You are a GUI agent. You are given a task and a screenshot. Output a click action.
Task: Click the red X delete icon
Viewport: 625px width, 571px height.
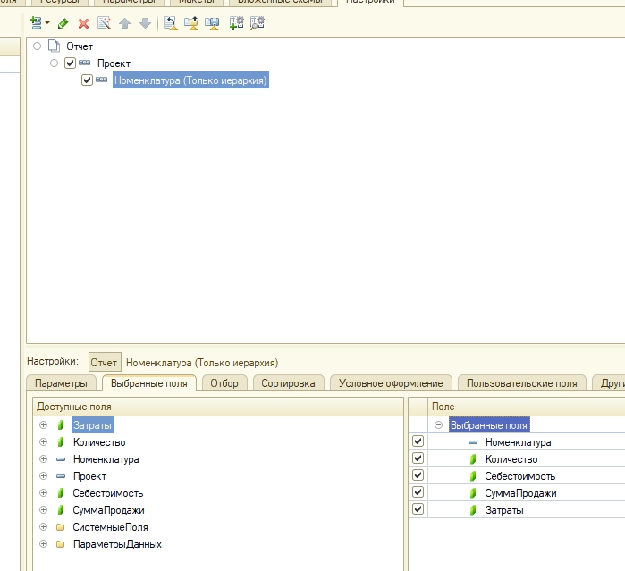(83, 23)
